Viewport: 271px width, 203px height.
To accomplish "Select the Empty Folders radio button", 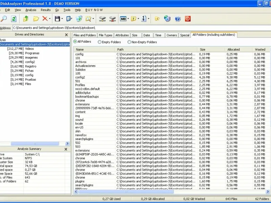I will (100, 42).
